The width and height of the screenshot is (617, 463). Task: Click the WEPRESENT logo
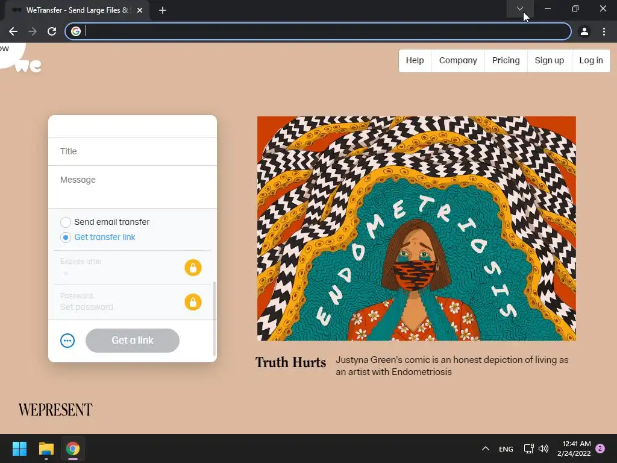tap(55, 410)
